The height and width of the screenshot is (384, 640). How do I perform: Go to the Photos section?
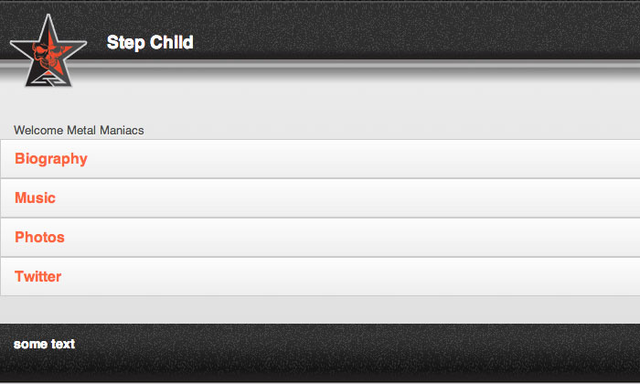[x=39, y=238]
